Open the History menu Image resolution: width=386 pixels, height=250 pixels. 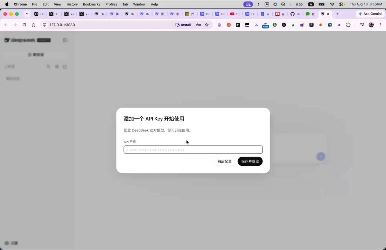[72, 4]
